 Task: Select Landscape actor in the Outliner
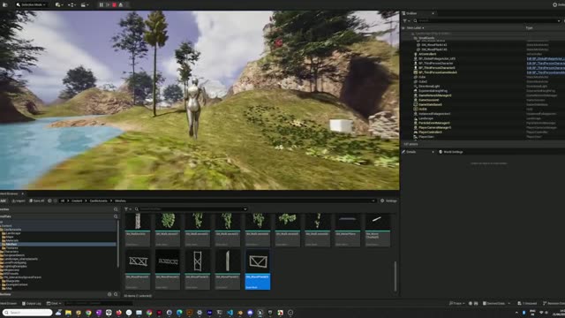[x=426, y=118]
